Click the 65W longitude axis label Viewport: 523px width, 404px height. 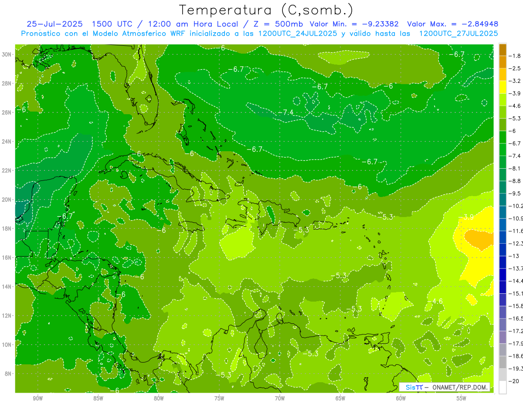[x=340, y=398]
